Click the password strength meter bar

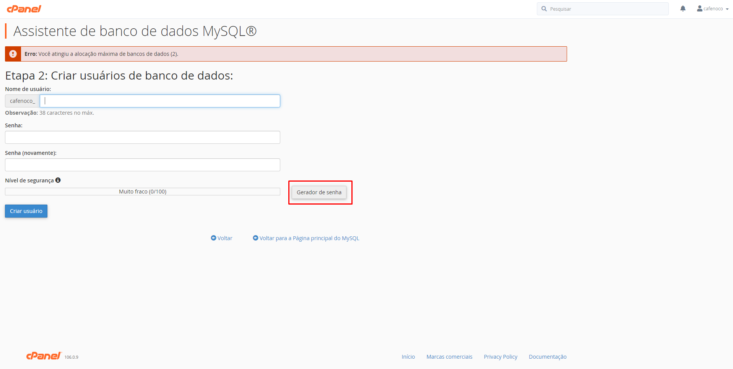pos(143,192)
